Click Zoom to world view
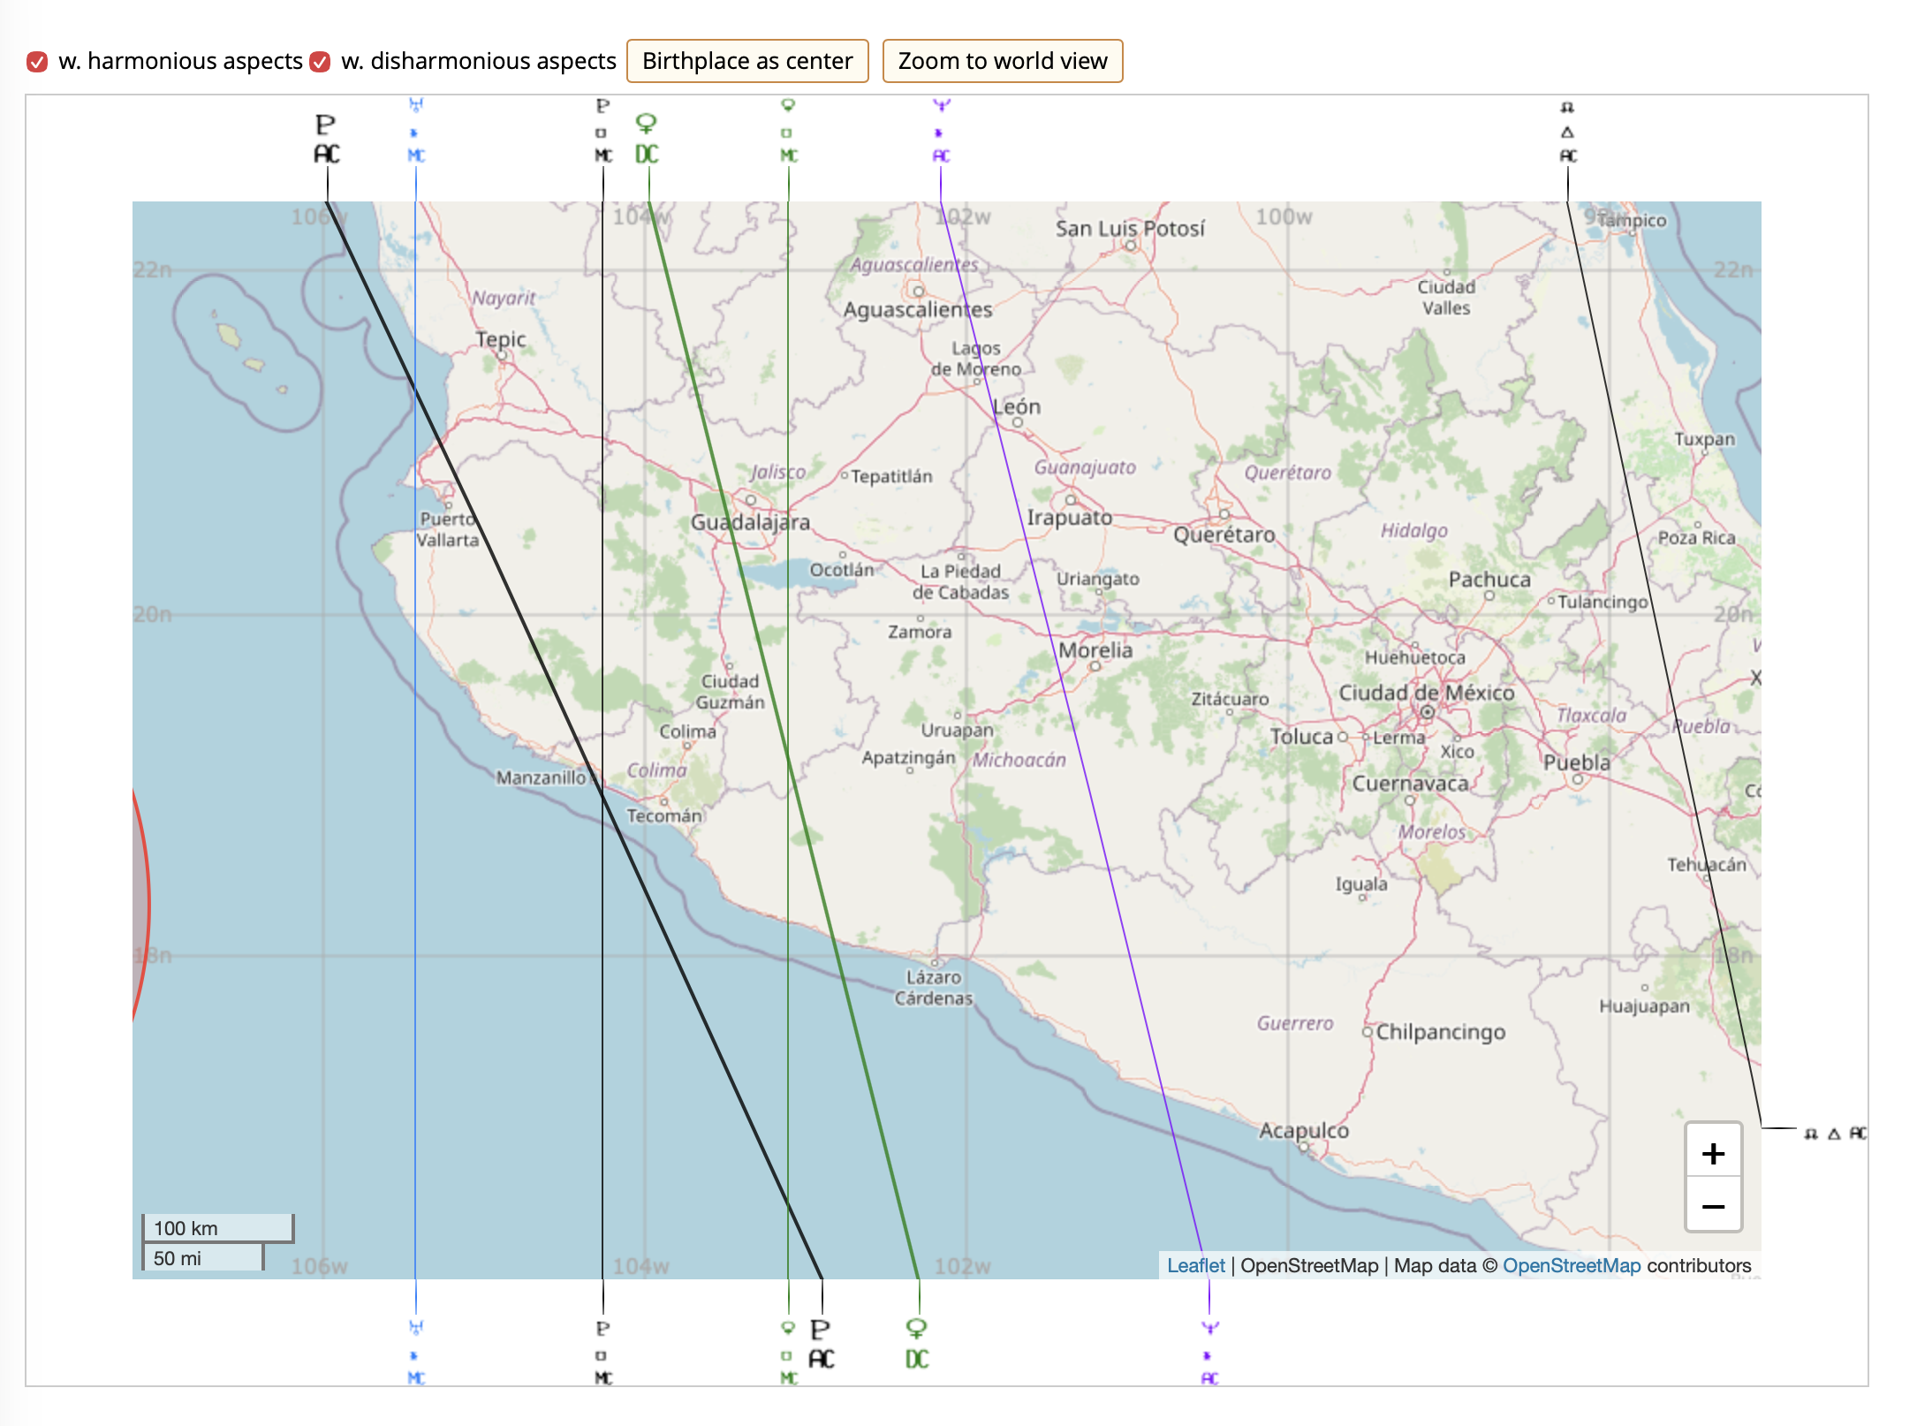Image resolution: width=1917 pixels, height=1426 pixels. tap(1002, 61)
